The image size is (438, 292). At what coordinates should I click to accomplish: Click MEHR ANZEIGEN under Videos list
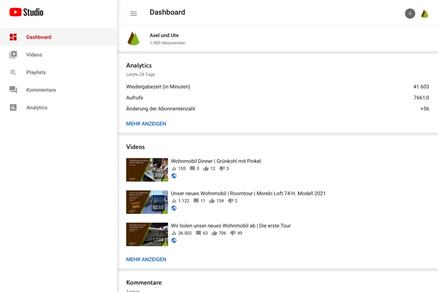[146, 260]
